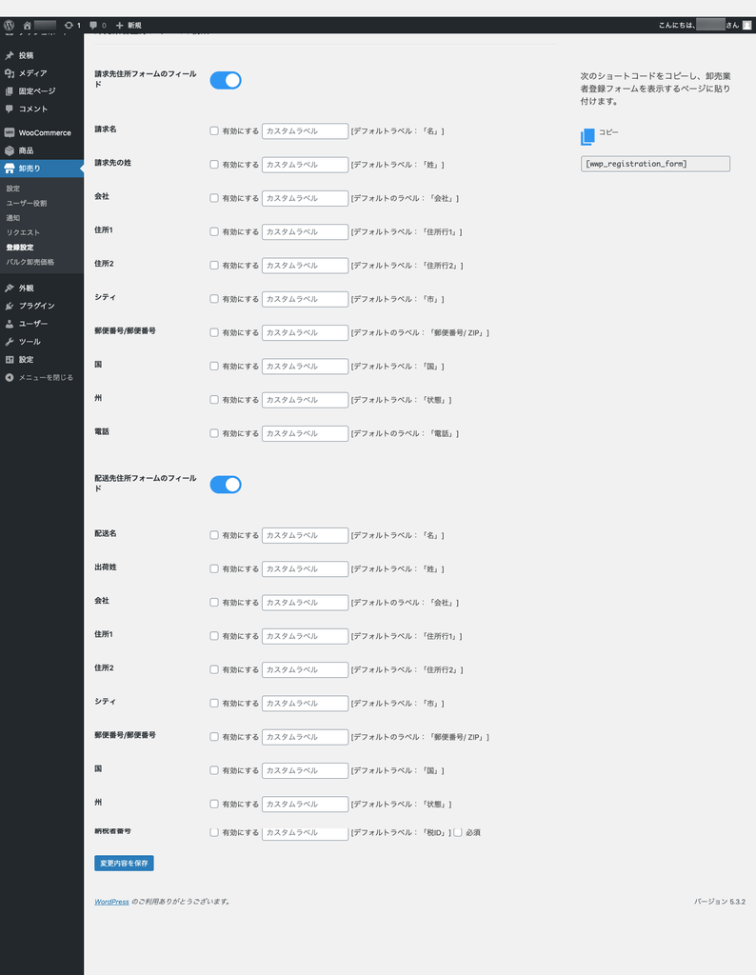The image size is (756, 975).
Task: Click the shortcode text field
Action: click(655, 164)
